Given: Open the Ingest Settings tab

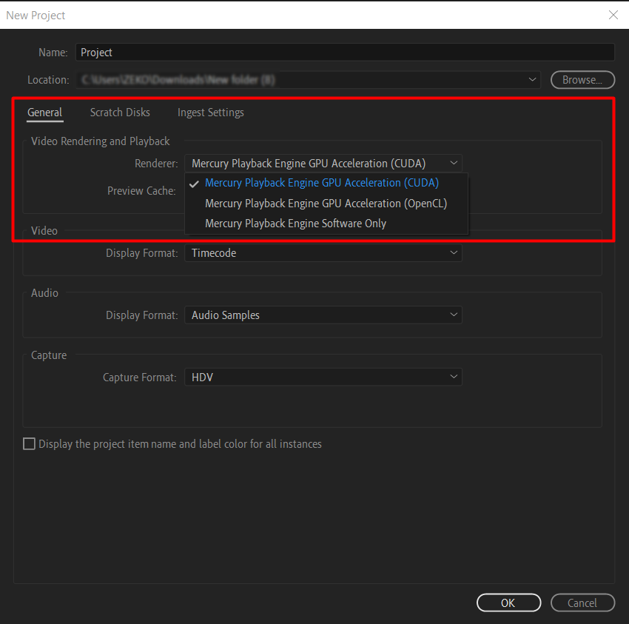Looking at the screenshot, I should (211, 113).
